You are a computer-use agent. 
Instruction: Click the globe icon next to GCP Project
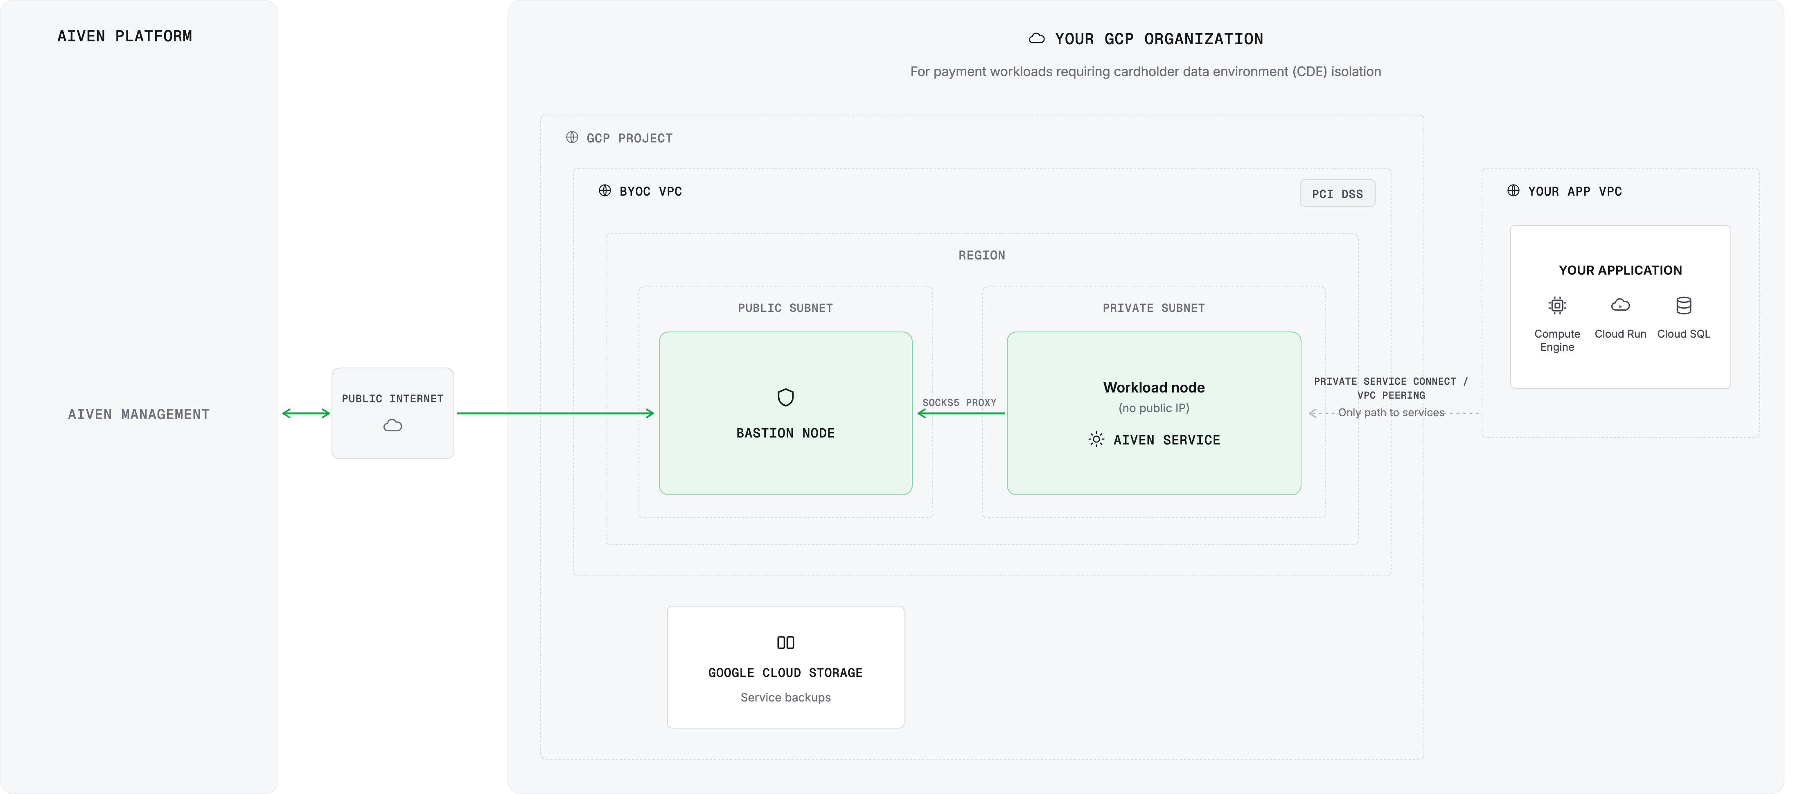point(572,138)
